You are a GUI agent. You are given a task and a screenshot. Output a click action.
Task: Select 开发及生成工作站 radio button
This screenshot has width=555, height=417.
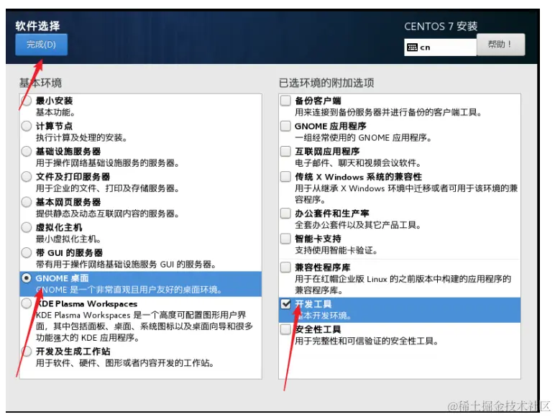click(26, 351)
